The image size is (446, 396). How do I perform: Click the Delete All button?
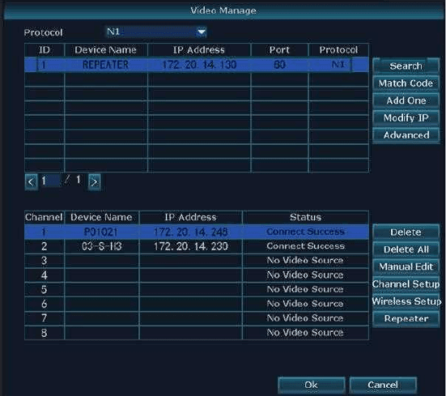point(406,249)
